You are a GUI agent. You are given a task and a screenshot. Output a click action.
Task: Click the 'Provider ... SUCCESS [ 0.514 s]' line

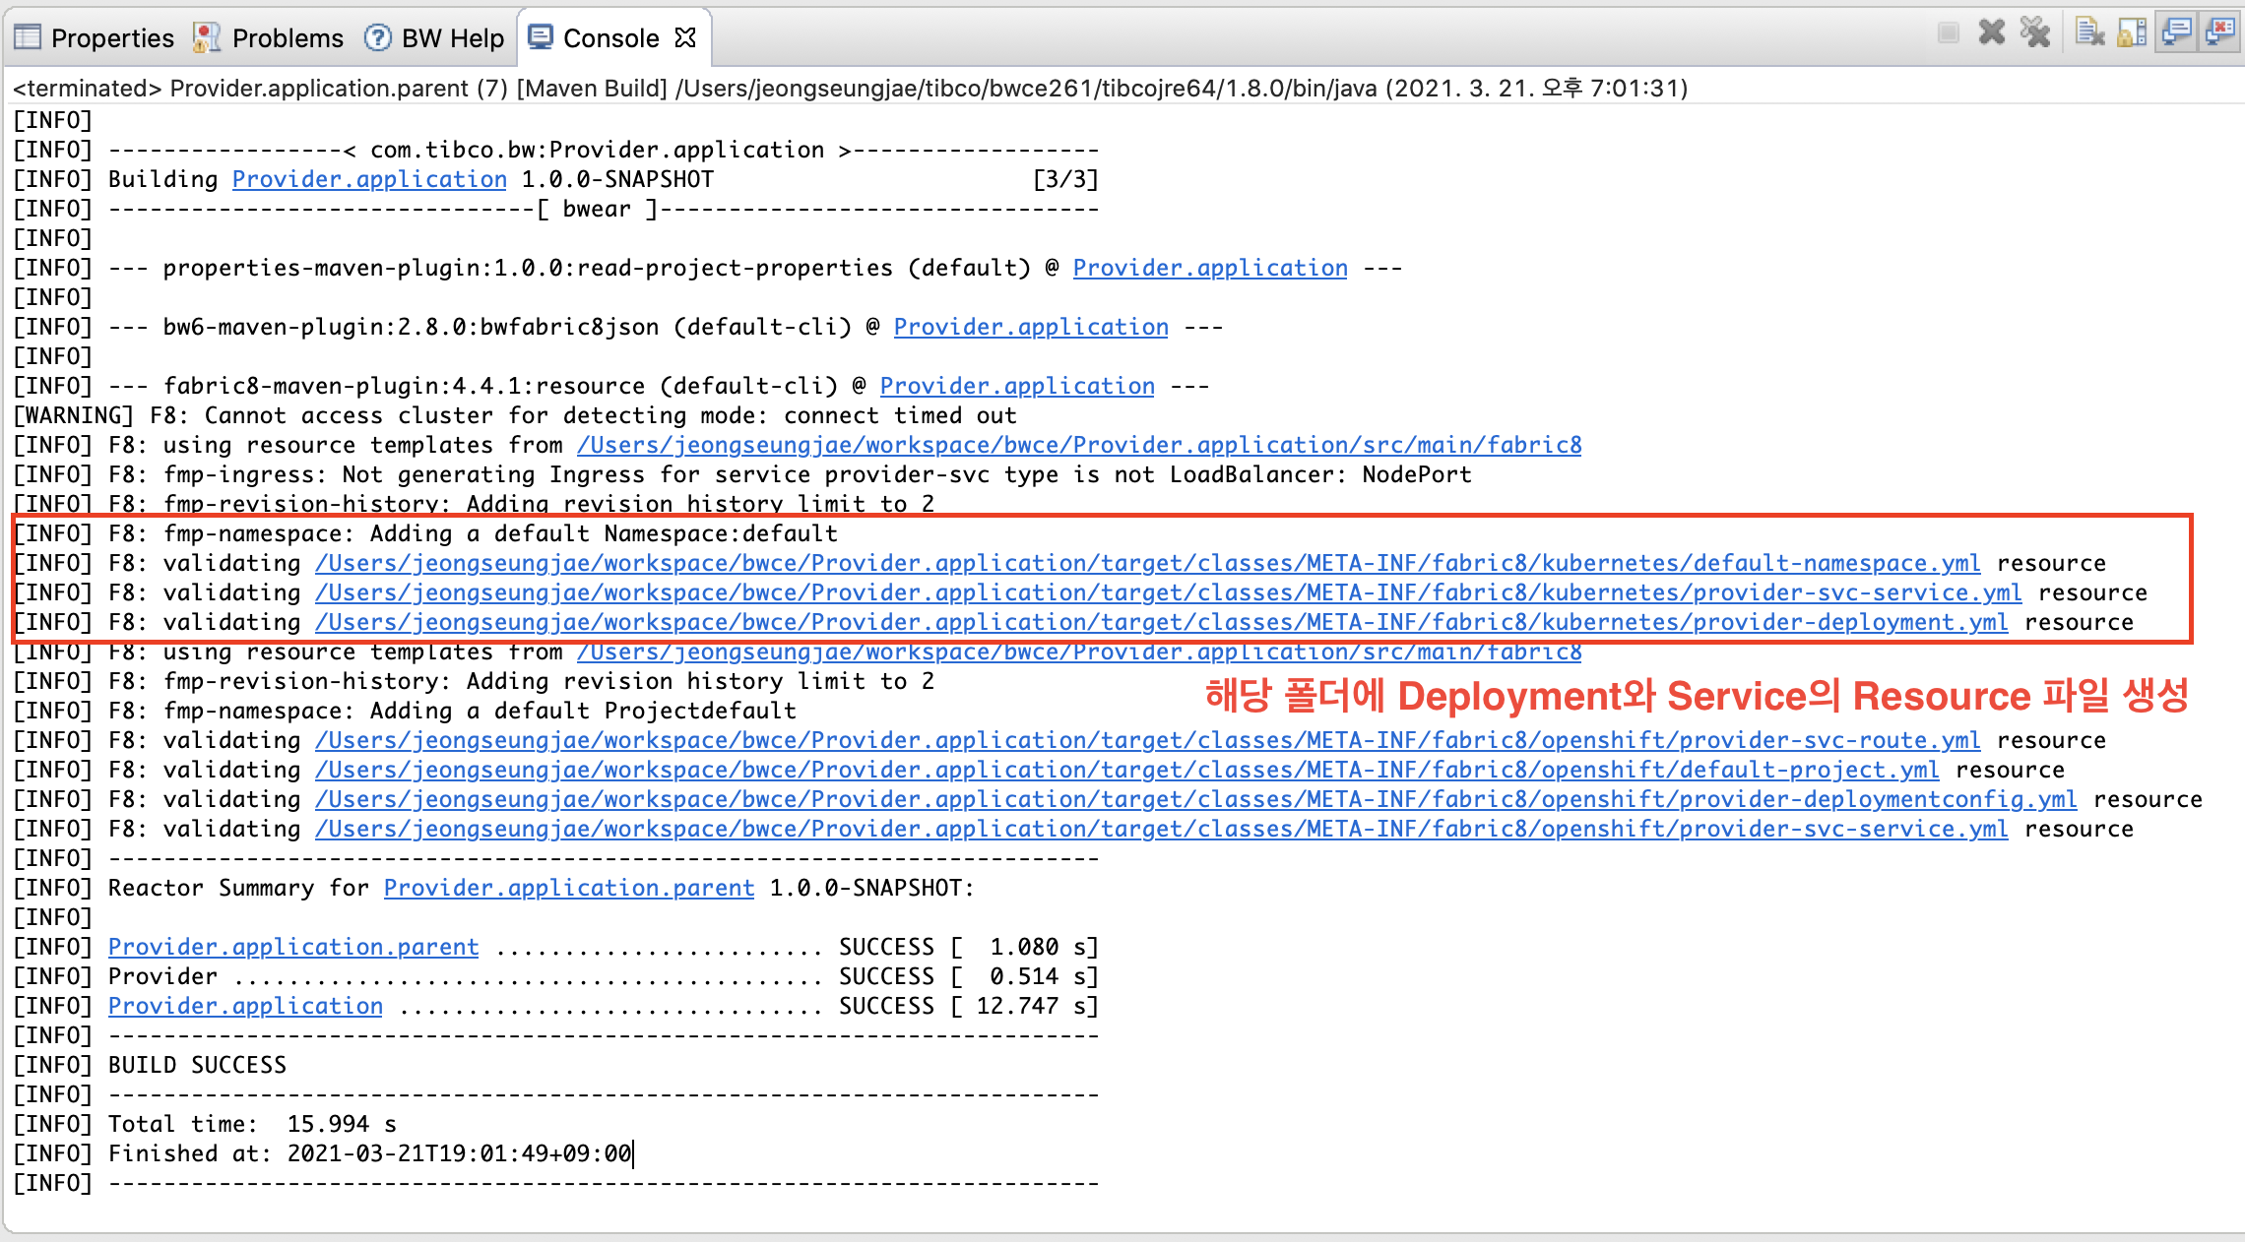556,976
